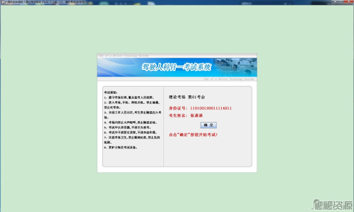The width and height of the screenshot is (354, 212).
Task: Select exam rule line number 1
Action: click(x=129, y=98)
